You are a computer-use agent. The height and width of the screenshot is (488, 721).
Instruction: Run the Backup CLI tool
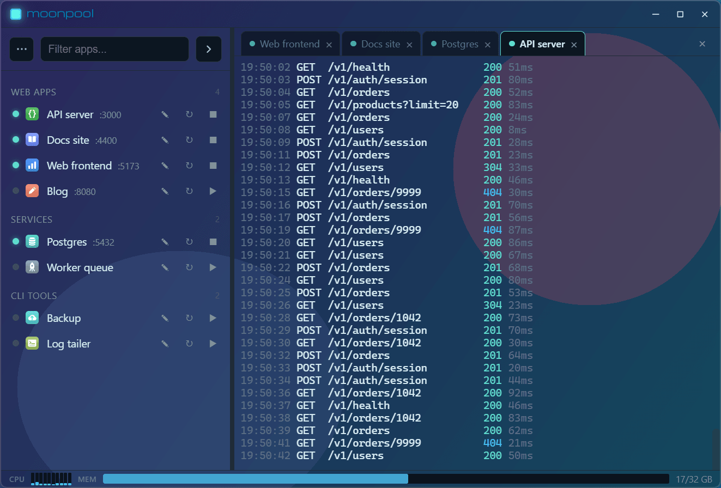[x=213, y=318]
